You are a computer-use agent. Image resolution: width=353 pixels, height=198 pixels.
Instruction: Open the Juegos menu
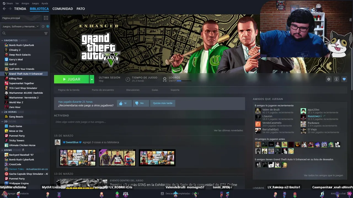pyautogui.click(x=35, y=3)
